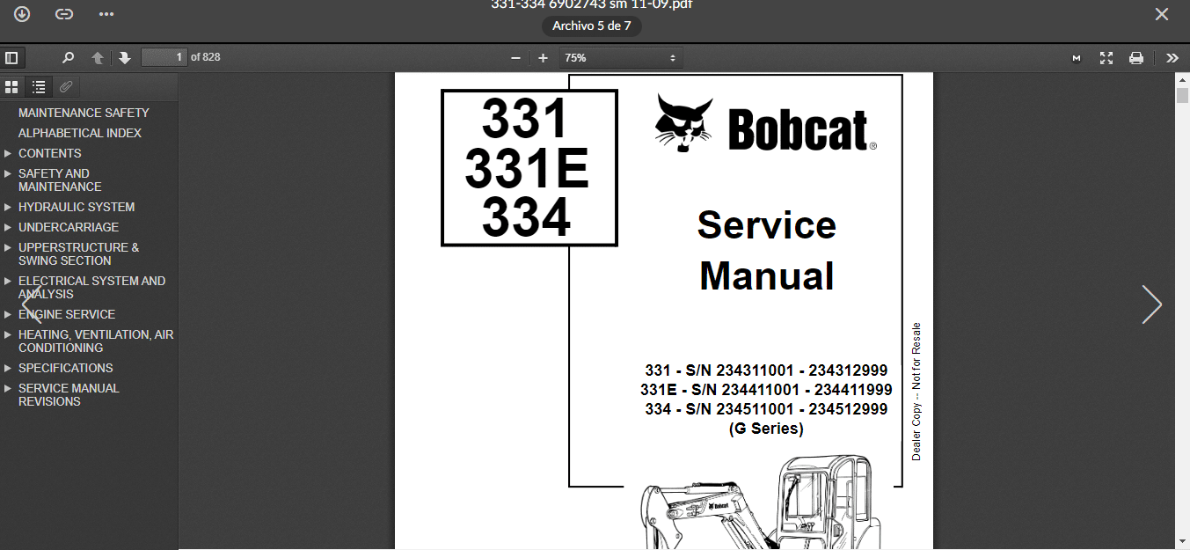Click the 334 serial number line
This screenshot has width=1190, height=550.
(x=766, y=409)
